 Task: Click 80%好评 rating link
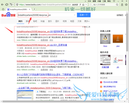click(x=54, y=56)
